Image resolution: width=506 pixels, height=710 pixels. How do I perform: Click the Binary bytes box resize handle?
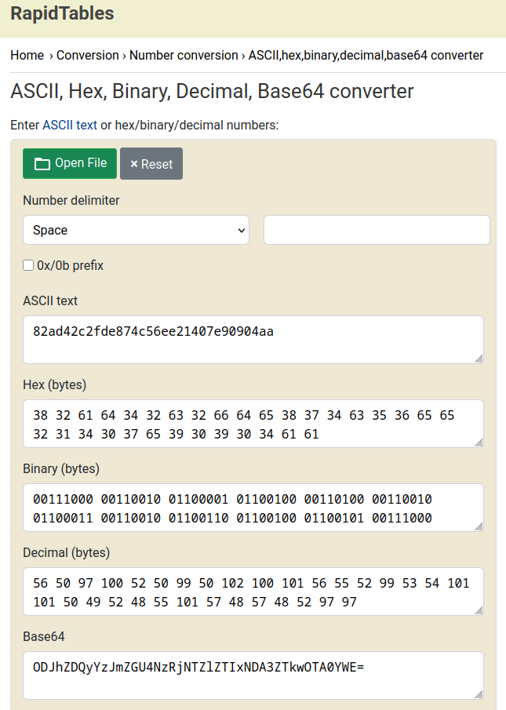click(479, 526)
